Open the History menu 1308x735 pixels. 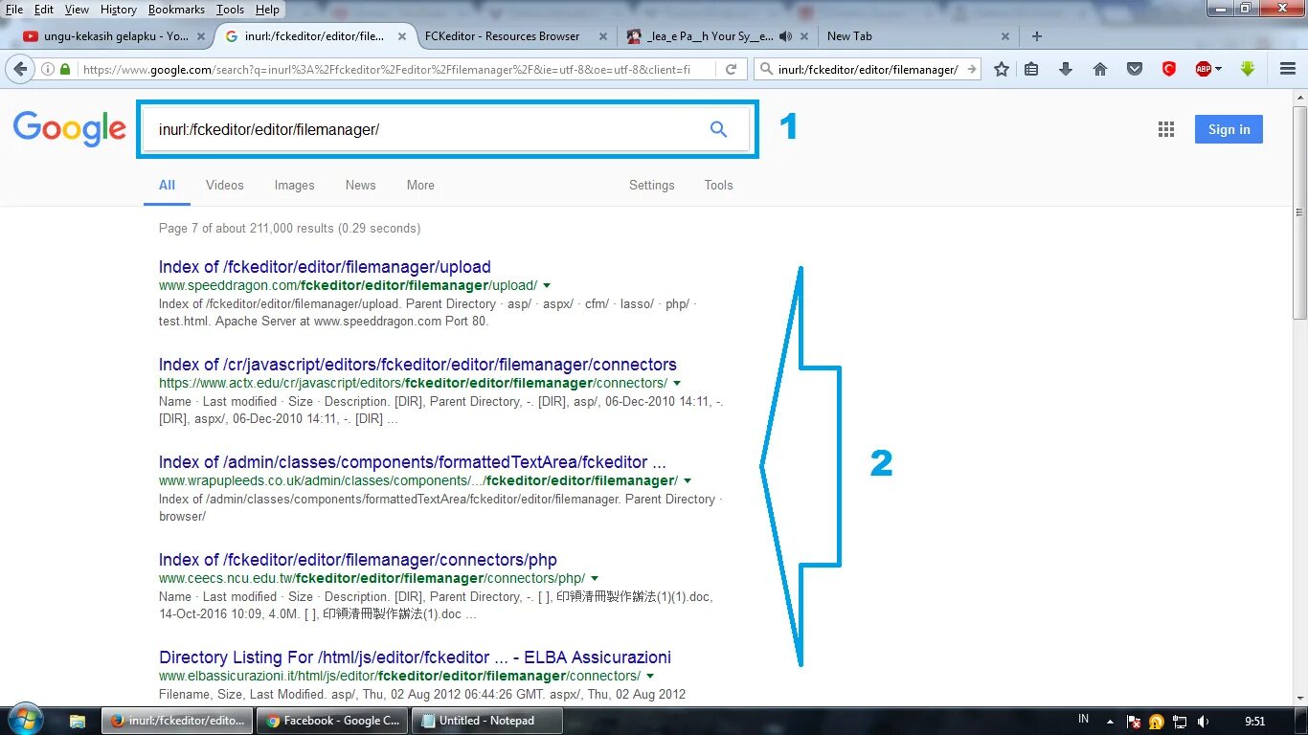point(119,10)
